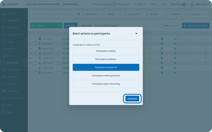Open the Draft status dropdown
Viewport: 212px width, 132px height.
coord(140,4)
